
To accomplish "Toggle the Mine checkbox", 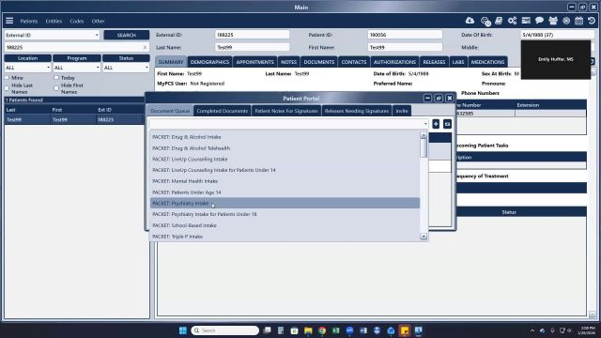I will click(x=7, y=78).
